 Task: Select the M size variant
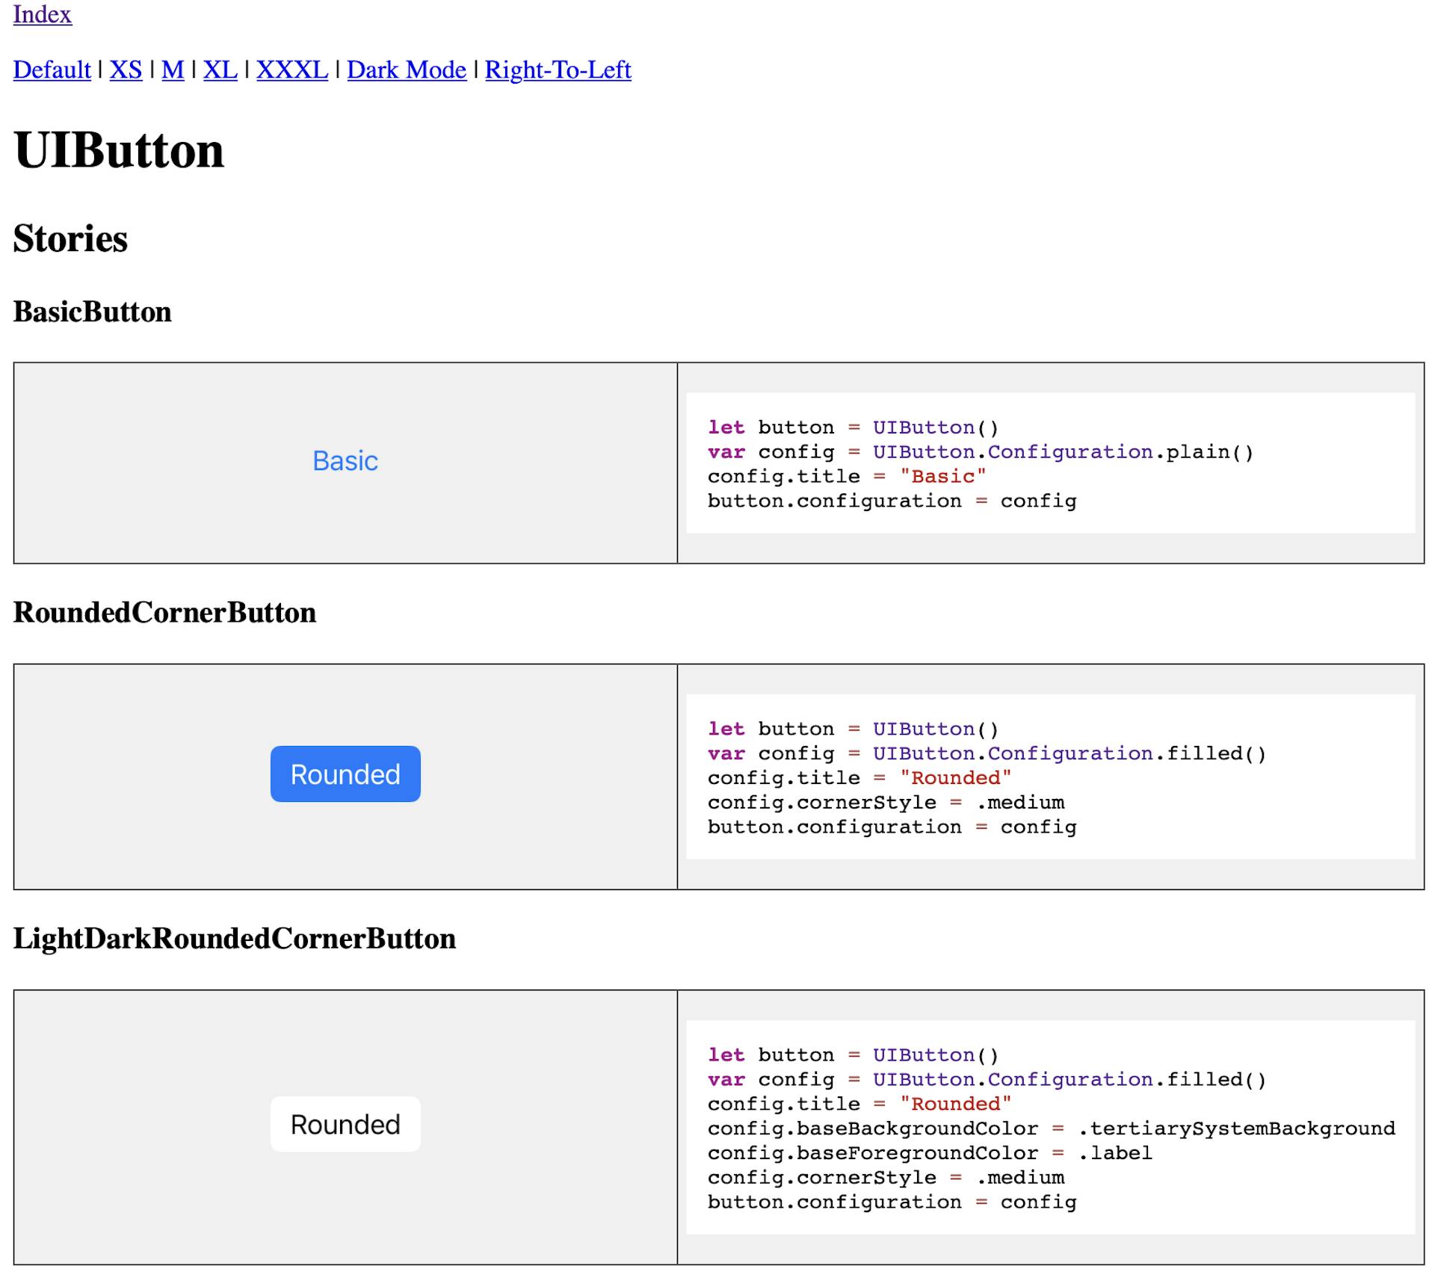173,70
